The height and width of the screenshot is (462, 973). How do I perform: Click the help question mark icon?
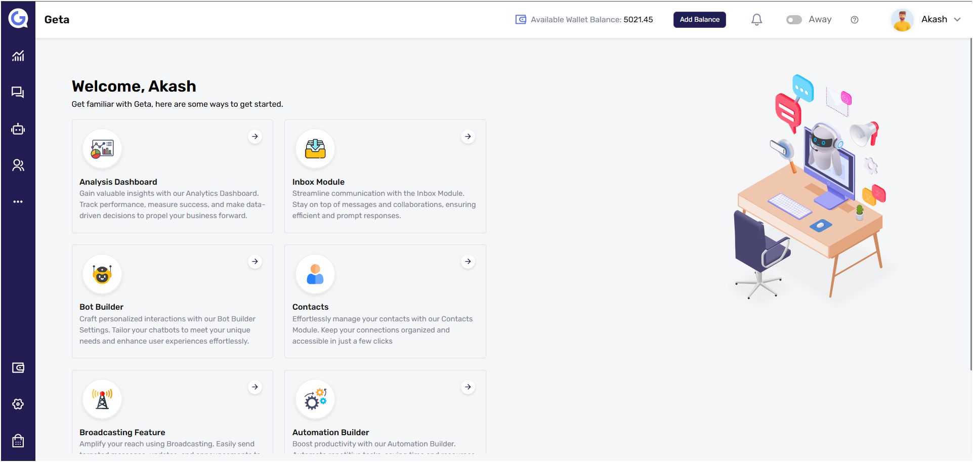tap(855, 20)
